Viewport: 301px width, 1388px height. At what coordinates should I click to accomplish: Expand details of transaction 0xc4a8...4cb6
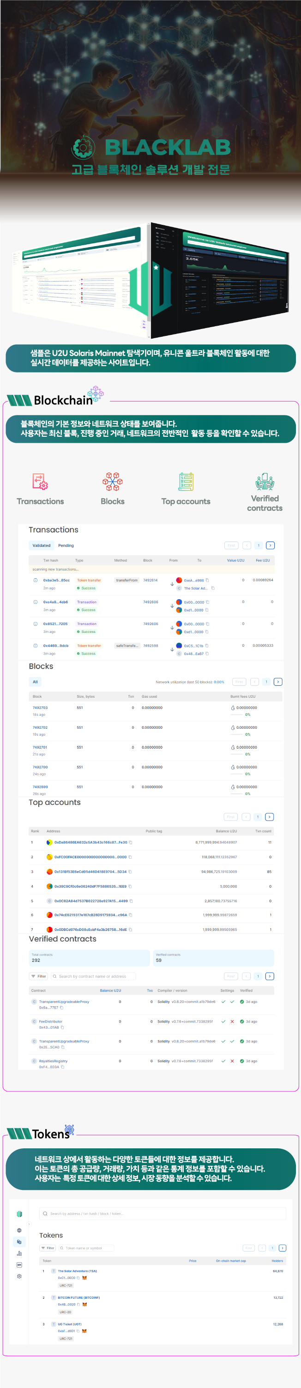[x=36, y=602]
